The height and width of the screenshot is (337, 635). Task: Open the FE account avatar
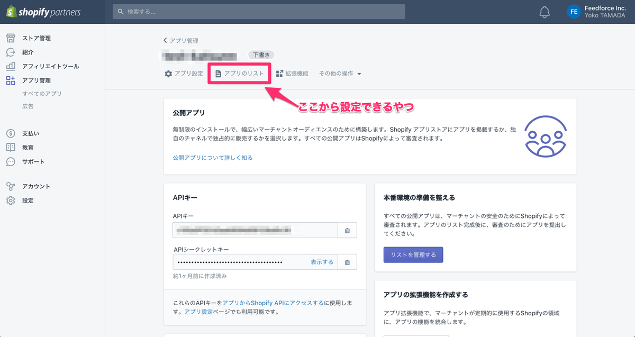[573, 12]
